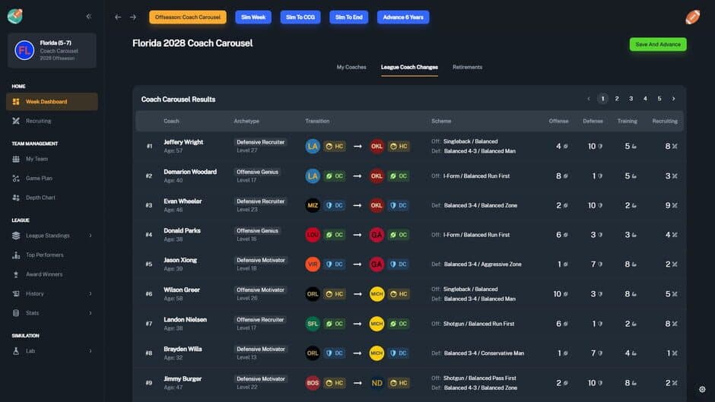Click the forward arrow navigation icon
Screen dimensions: 715x402
click(x=133, y=17)
